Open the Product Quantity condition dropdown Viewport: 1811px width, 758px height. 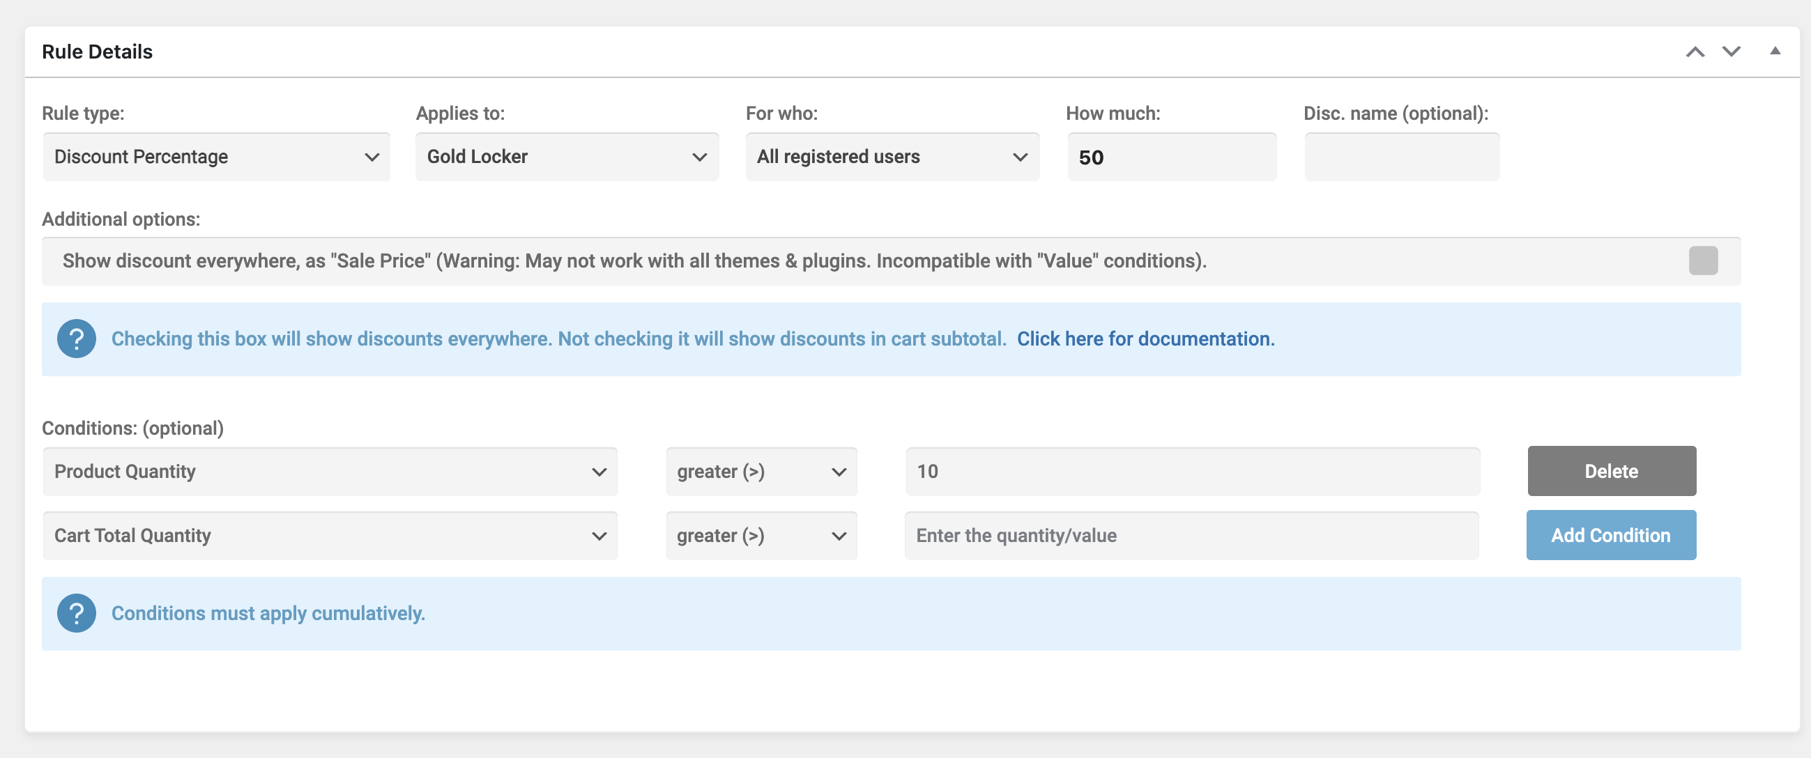pos(330,472)
